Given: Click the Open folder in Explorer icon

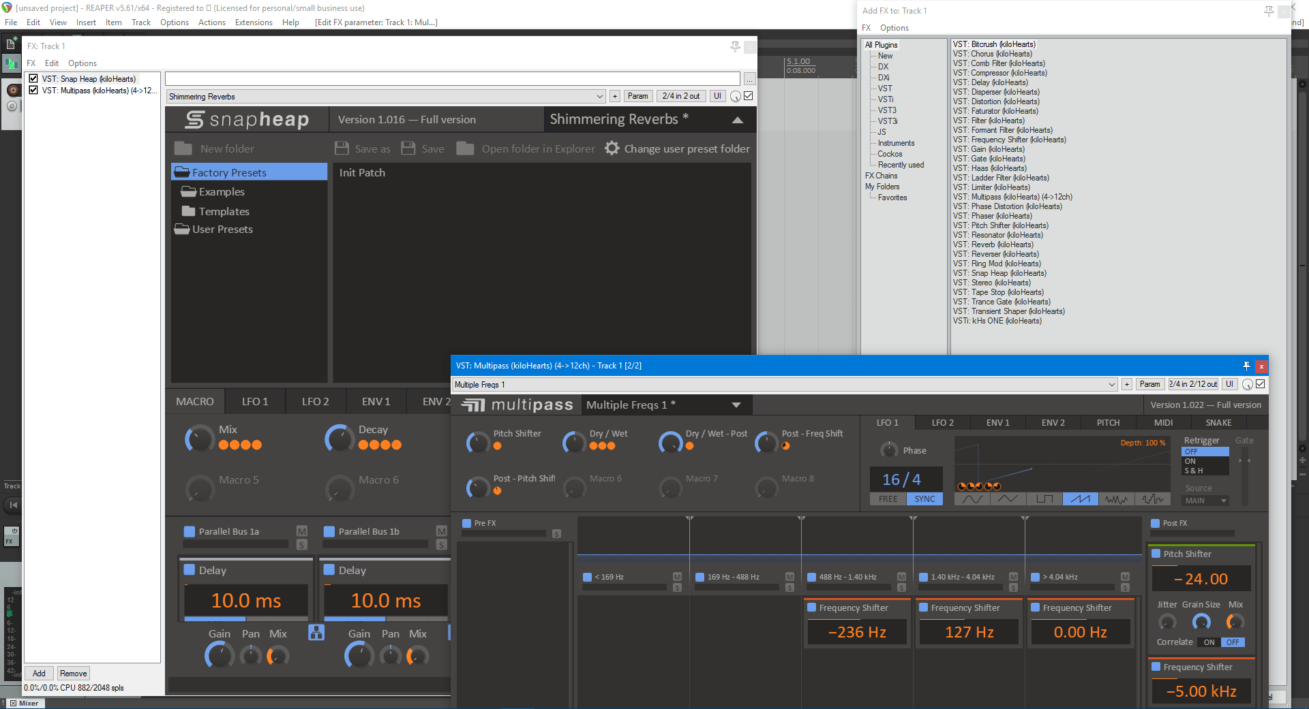Looking at the screenshot, I should coord(465,148).
